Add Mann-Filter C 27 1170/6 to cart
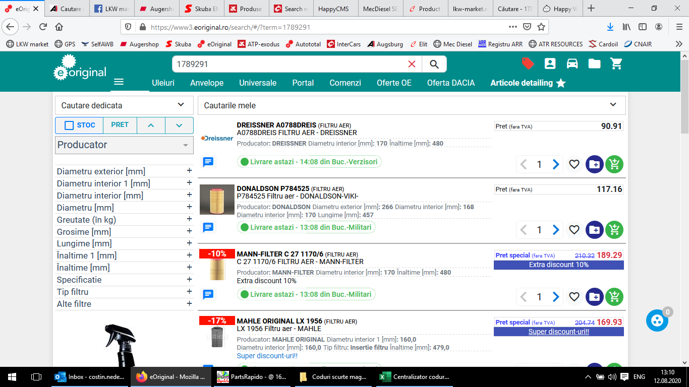Image resolution: width=689 pixels, height=387 pixels. tap(614, 297)
